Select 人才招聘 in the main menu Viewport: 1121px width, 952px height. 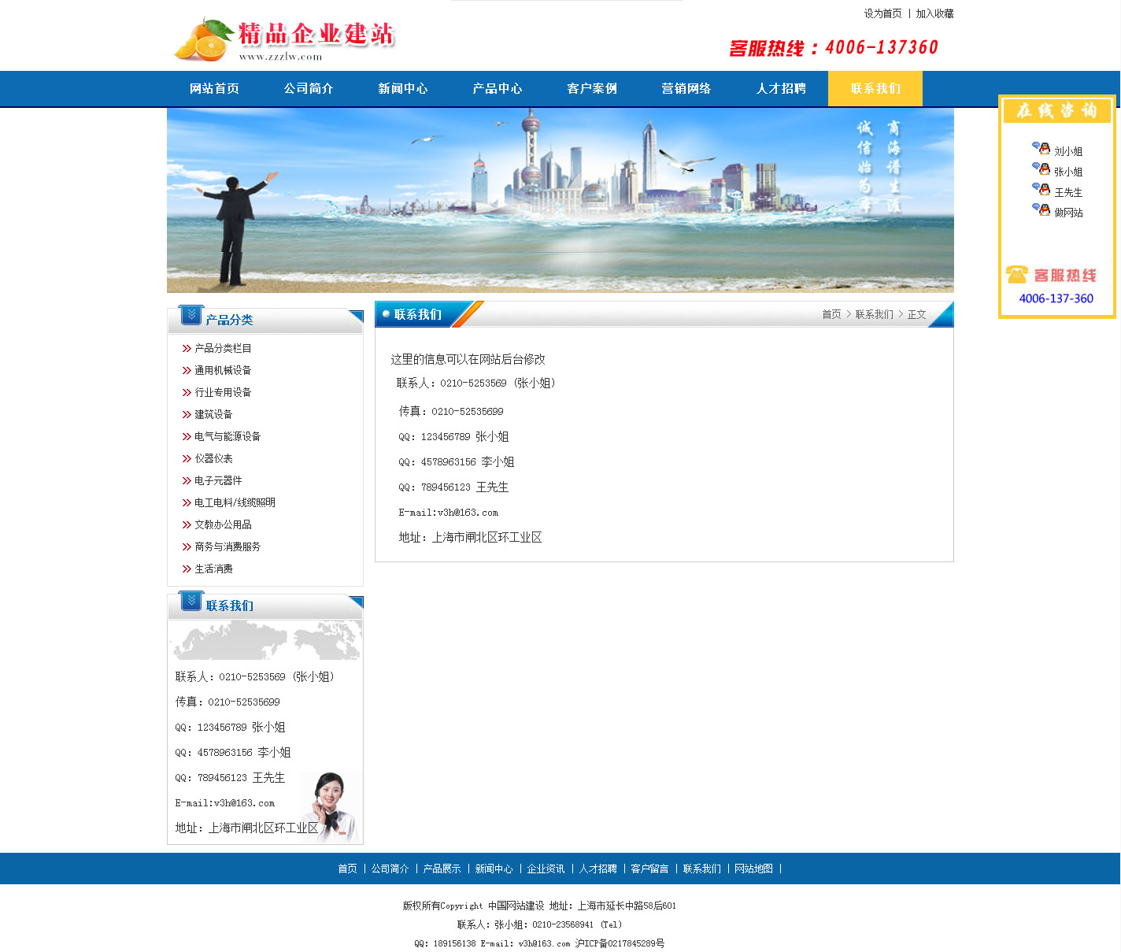click(781, 89)
